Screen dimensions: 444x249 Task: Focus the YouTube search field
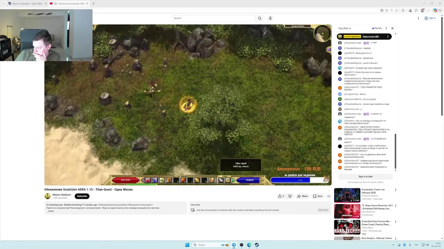point(213,18)
